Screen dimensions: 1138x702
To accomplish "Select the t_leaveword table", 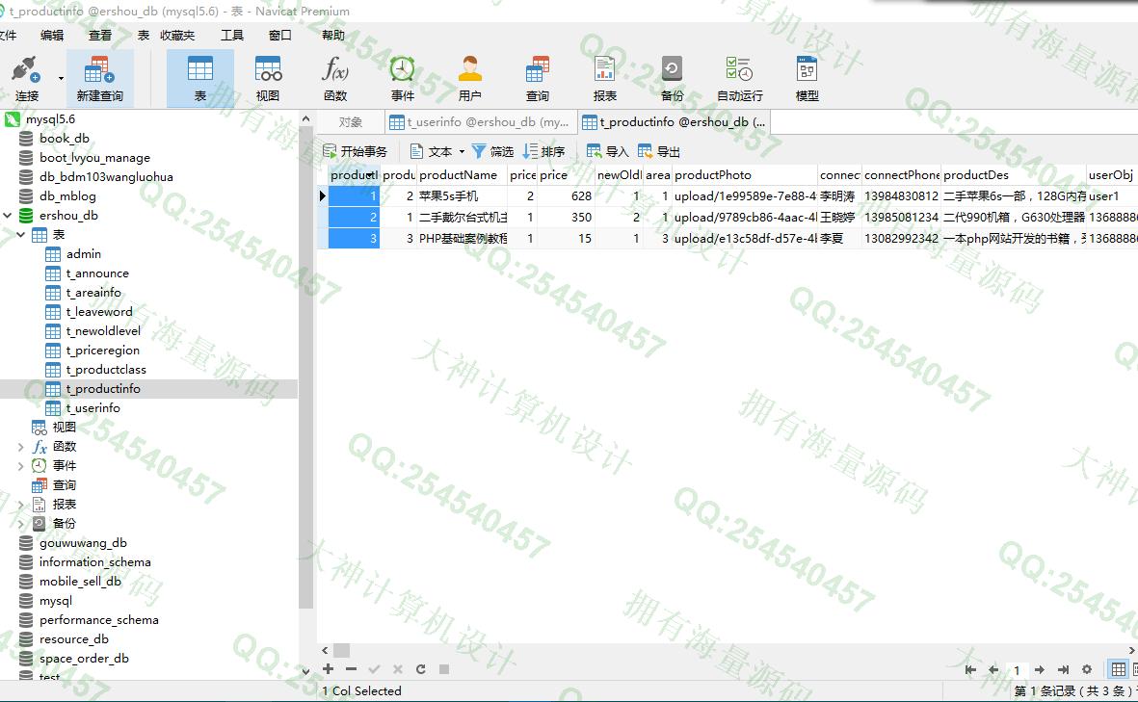I will [x=99, y=312].
